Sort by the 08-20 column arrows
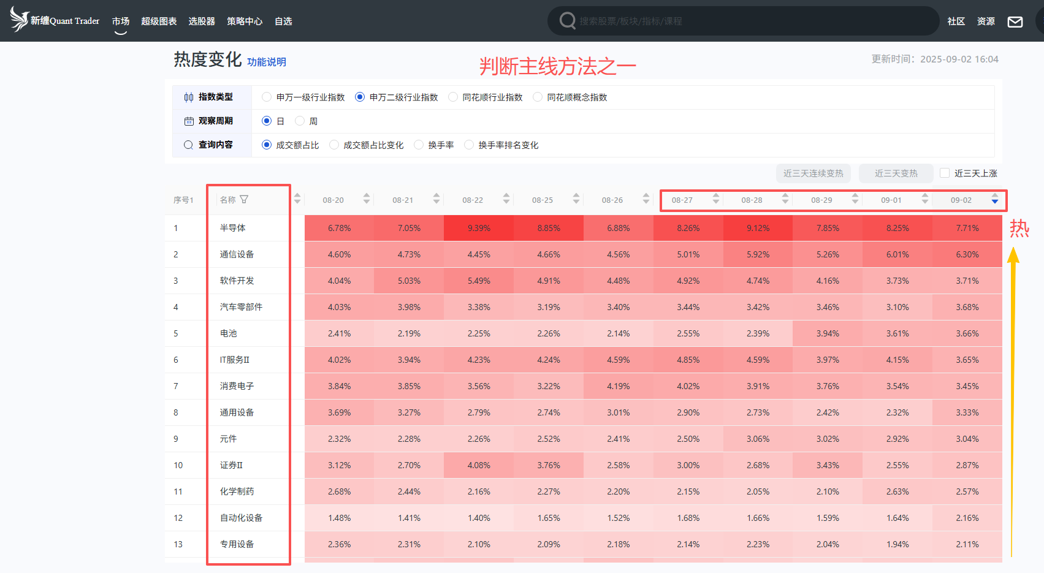This screenshot has width=1044, height=573. pyautogui.click(x=367, y=199)
